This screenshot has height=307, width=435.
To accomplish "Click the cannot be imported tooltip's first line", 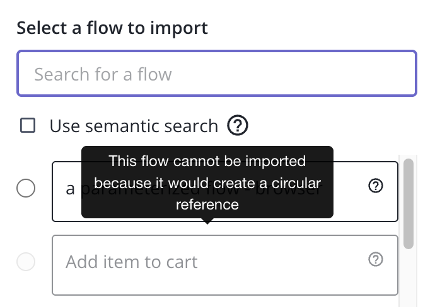I will pos(207,162).
